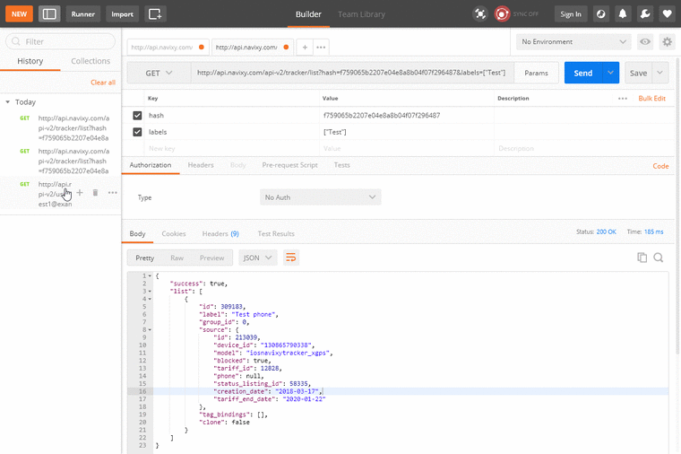Collapse the "list" array fold arrow
The image size is (681, 454).
[150, 292]
